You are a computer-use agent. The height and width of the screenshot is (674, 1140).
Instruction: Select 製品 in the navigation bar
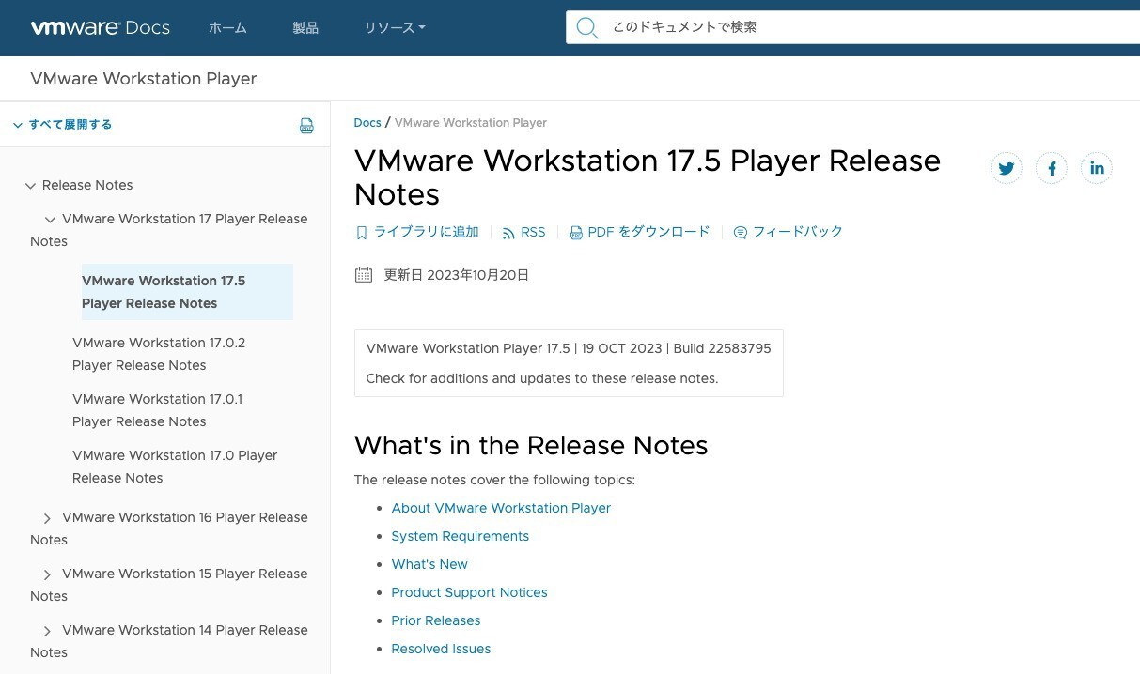point(305,27)
